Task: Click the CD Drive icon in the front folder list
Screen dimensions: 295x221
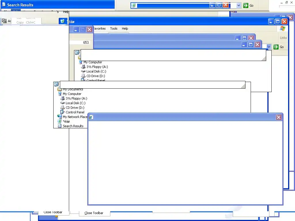Action: 63,108
